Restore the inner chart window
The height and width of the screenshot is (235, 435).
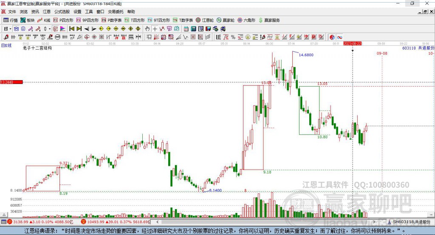point(425,11)
